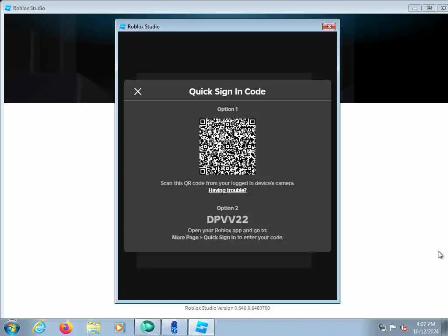Viewport: 448px width, 336px height.
Task: Open the clock showing 4:07 PM
Action: tap(426, 328)
